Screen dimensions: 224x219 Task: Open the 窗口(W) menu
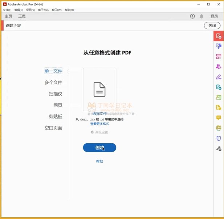(x=57, y=10)
